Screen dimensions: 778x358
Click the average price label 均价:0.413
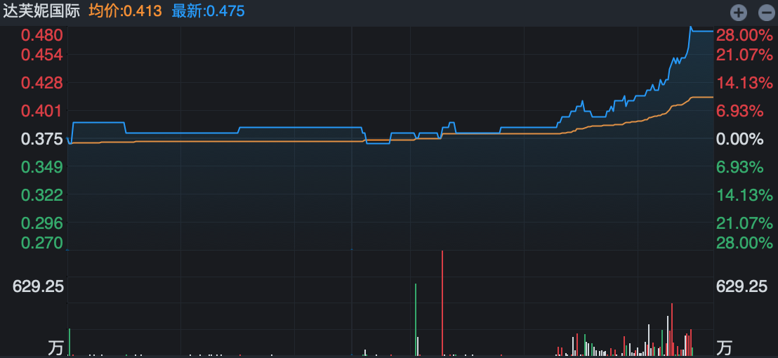tap(125, 11)
